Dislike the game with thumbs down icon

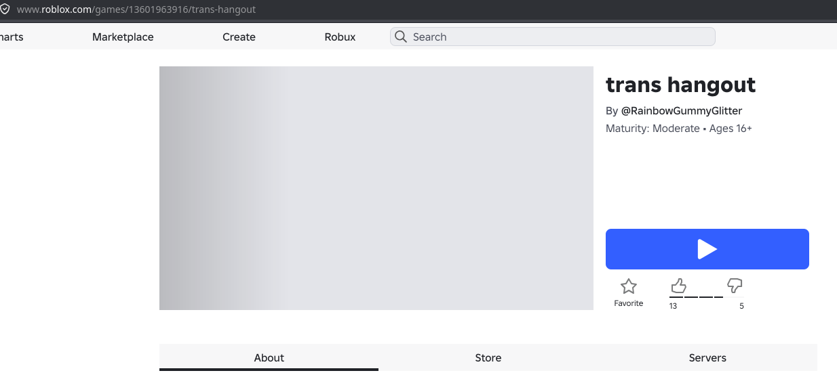click(735, 286)
